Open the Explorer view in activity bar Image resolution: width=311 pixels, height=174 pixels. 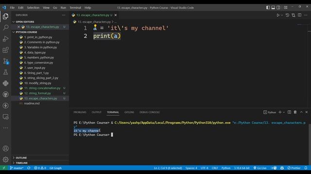(x=5, y=16)
